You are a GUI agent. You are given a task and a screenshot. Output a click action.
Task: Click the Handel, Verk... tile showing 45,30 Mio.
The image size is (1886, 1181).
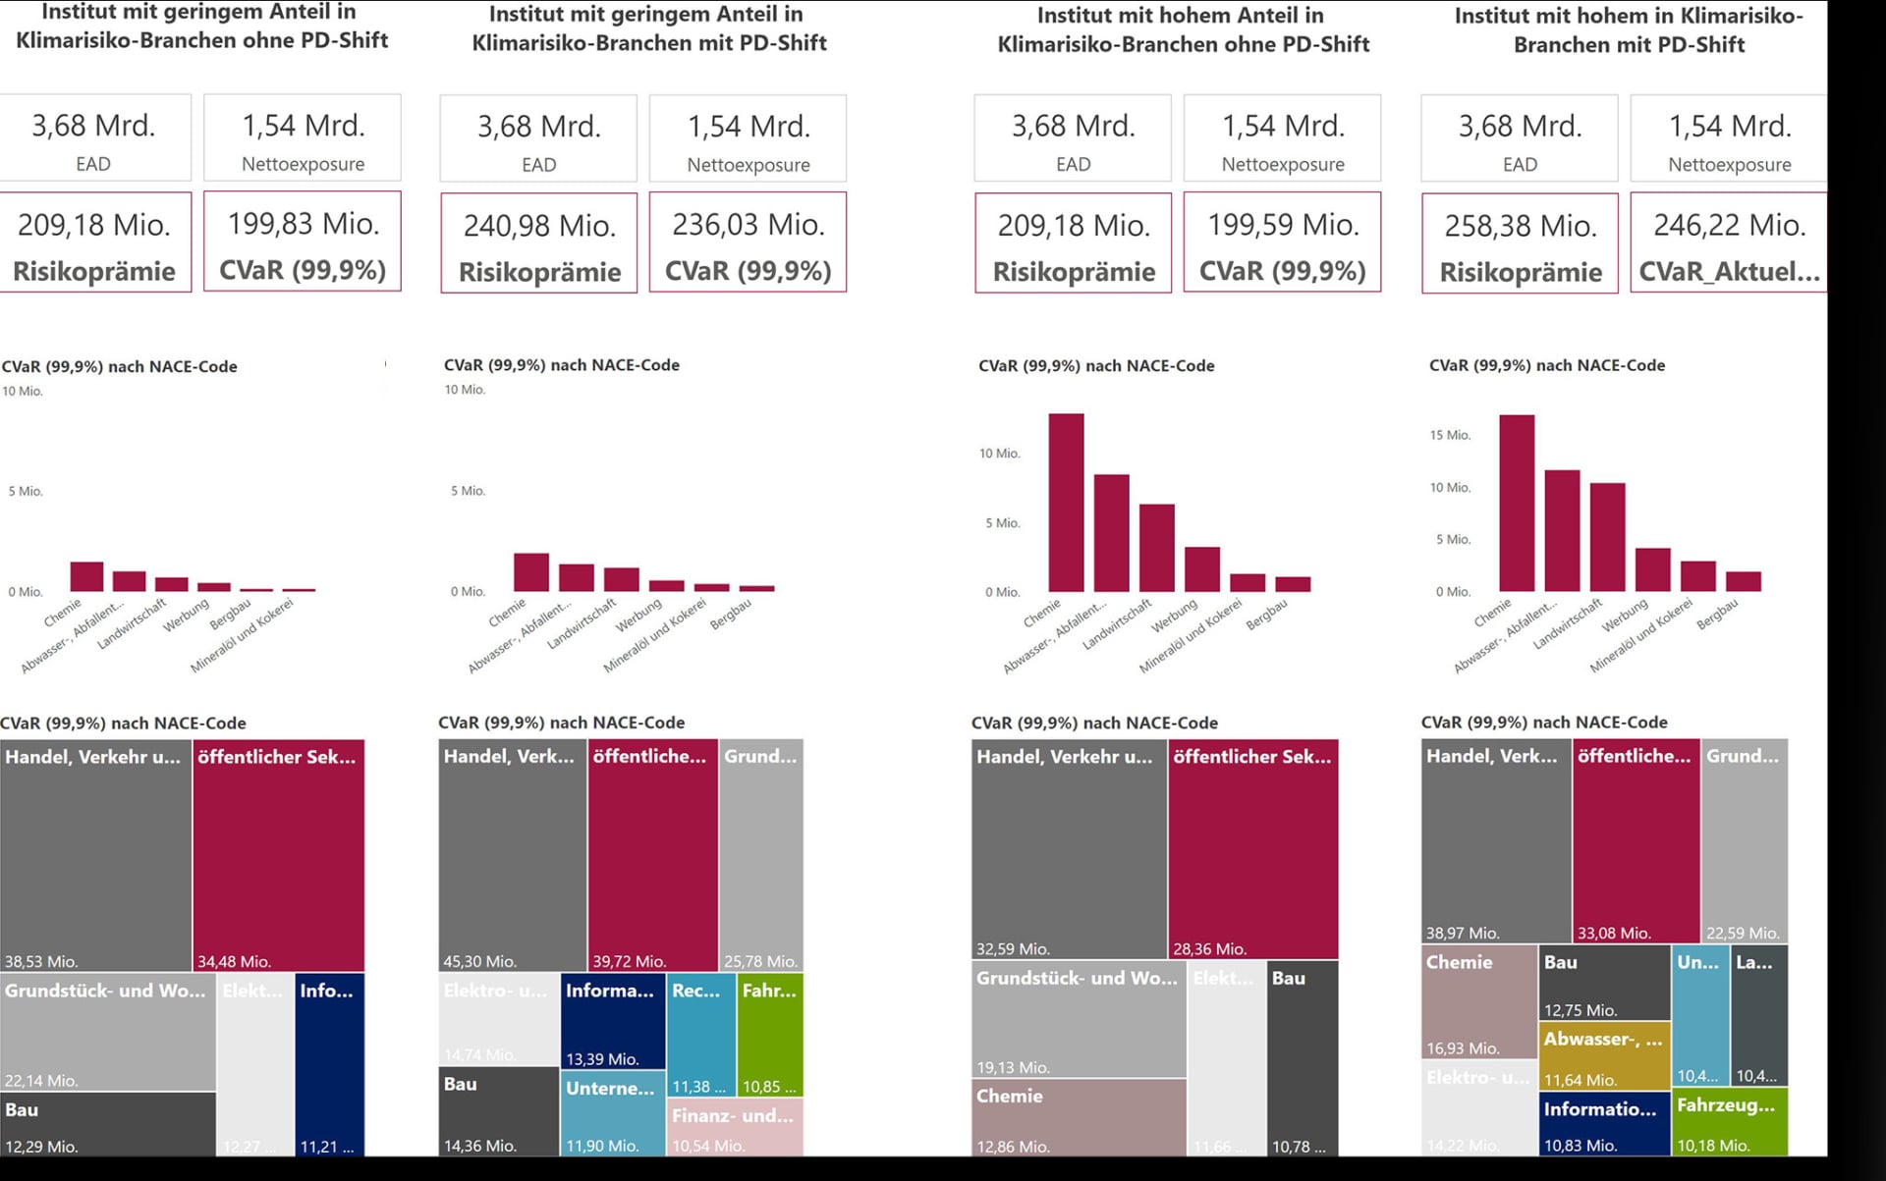coord(513,856)
